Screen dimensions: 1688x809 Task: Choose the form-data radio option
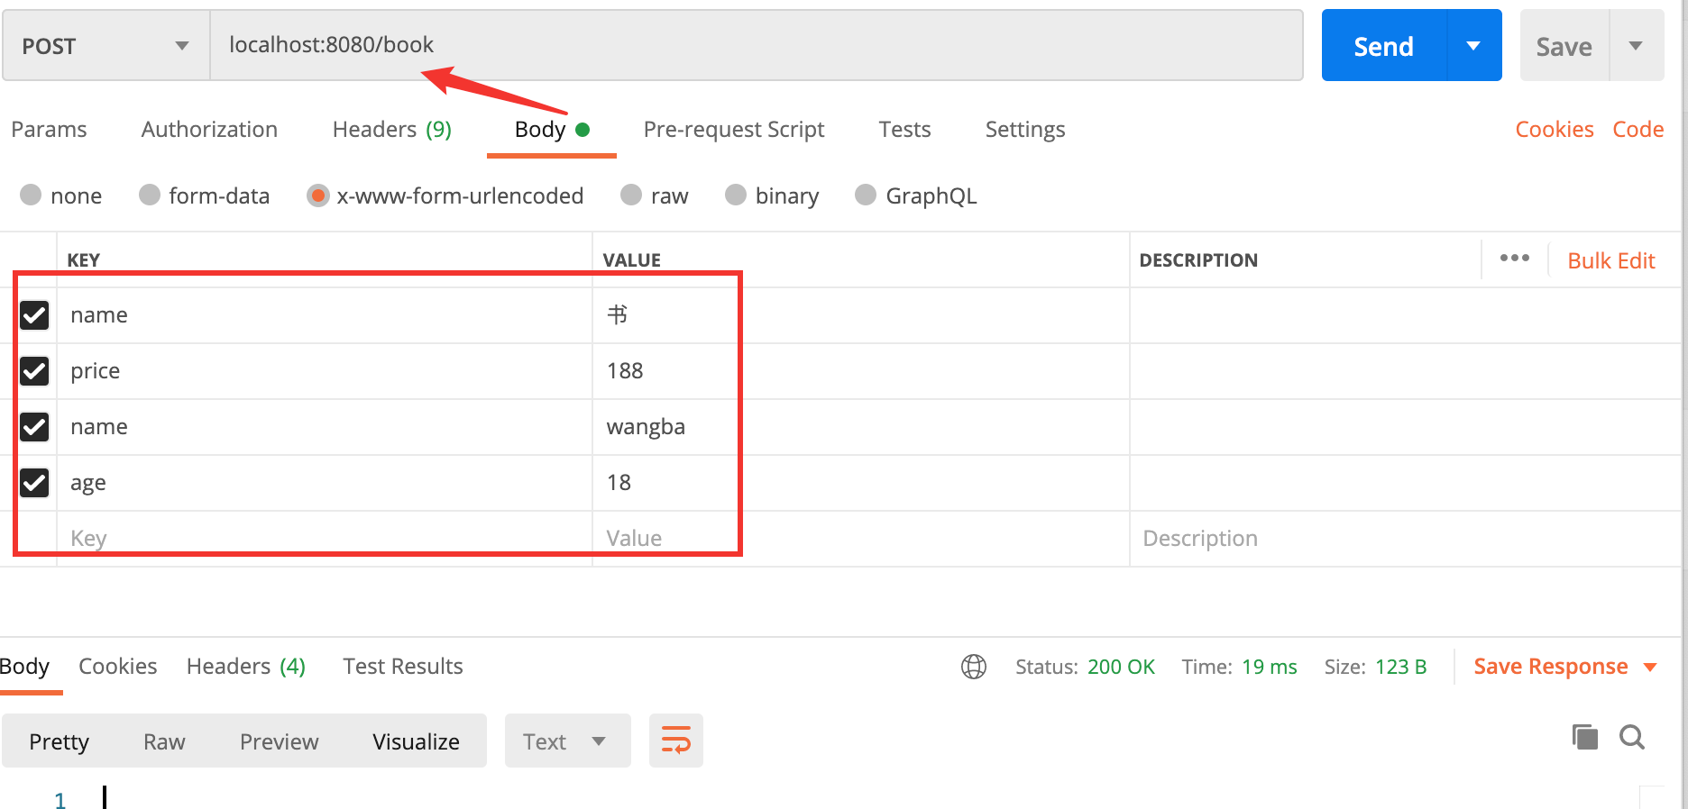click(x=150, y=195)
